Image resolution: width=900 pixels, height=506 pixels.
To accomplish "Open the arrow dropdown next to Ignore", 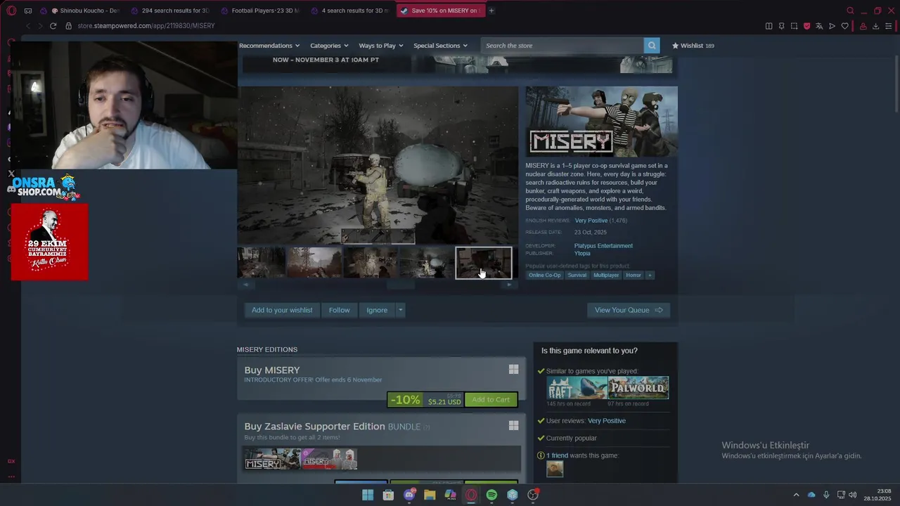I will [400, 310].
